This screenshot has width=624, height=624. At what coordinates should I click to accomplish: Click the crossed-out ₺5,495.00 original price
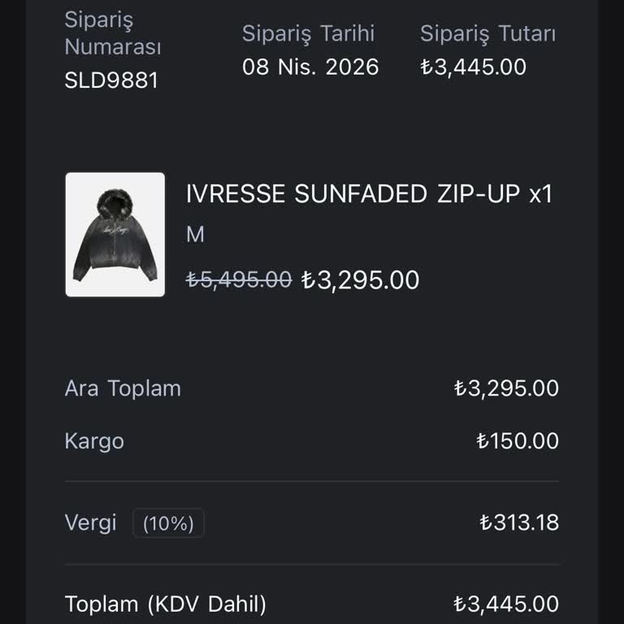click(239, 279)
